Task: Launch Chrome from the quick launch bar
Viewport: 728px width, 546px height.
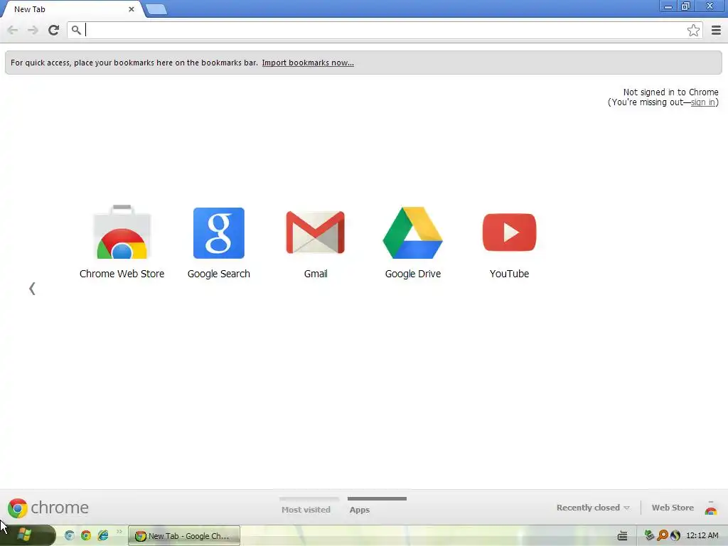Action: coord(86,535)
